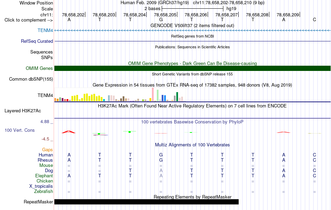Click position label 78,658,202 on the ruler
The height and width of the screenshot is (210, 331).
73,15
